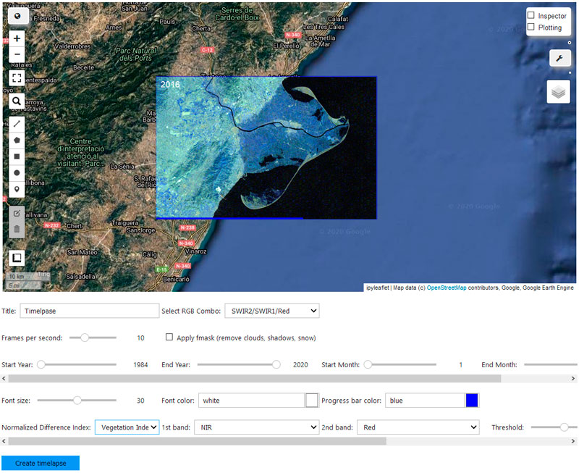Click the Parc Natural dels Ports map label
The height and width of the screenshot is (473, 579).
tap(135, 54)
